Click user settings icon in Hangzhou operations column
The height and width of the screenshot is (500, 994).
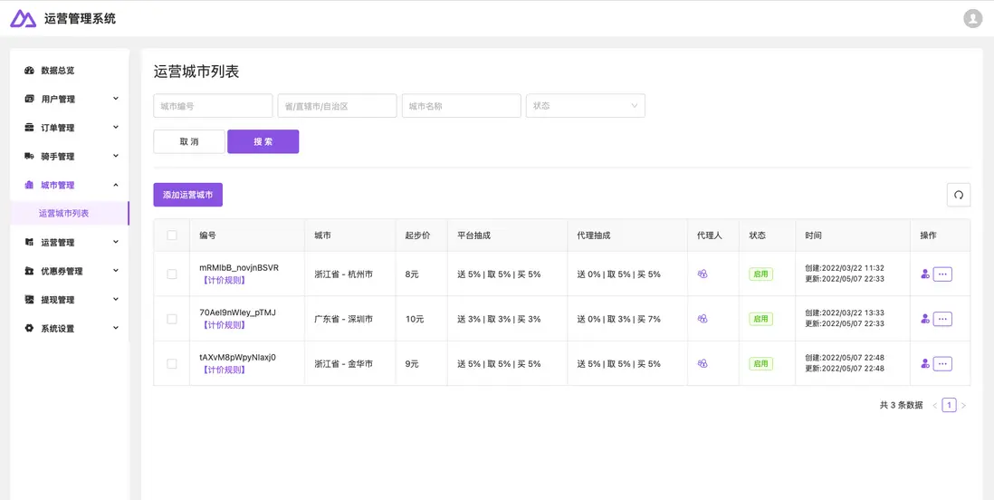924,274
